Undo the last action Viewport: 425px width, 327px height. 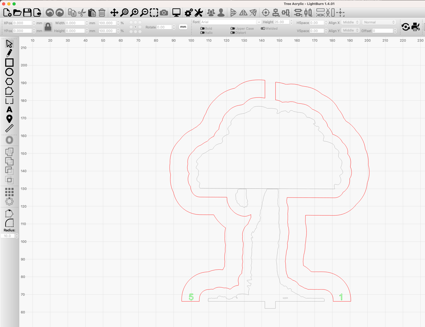50,12
